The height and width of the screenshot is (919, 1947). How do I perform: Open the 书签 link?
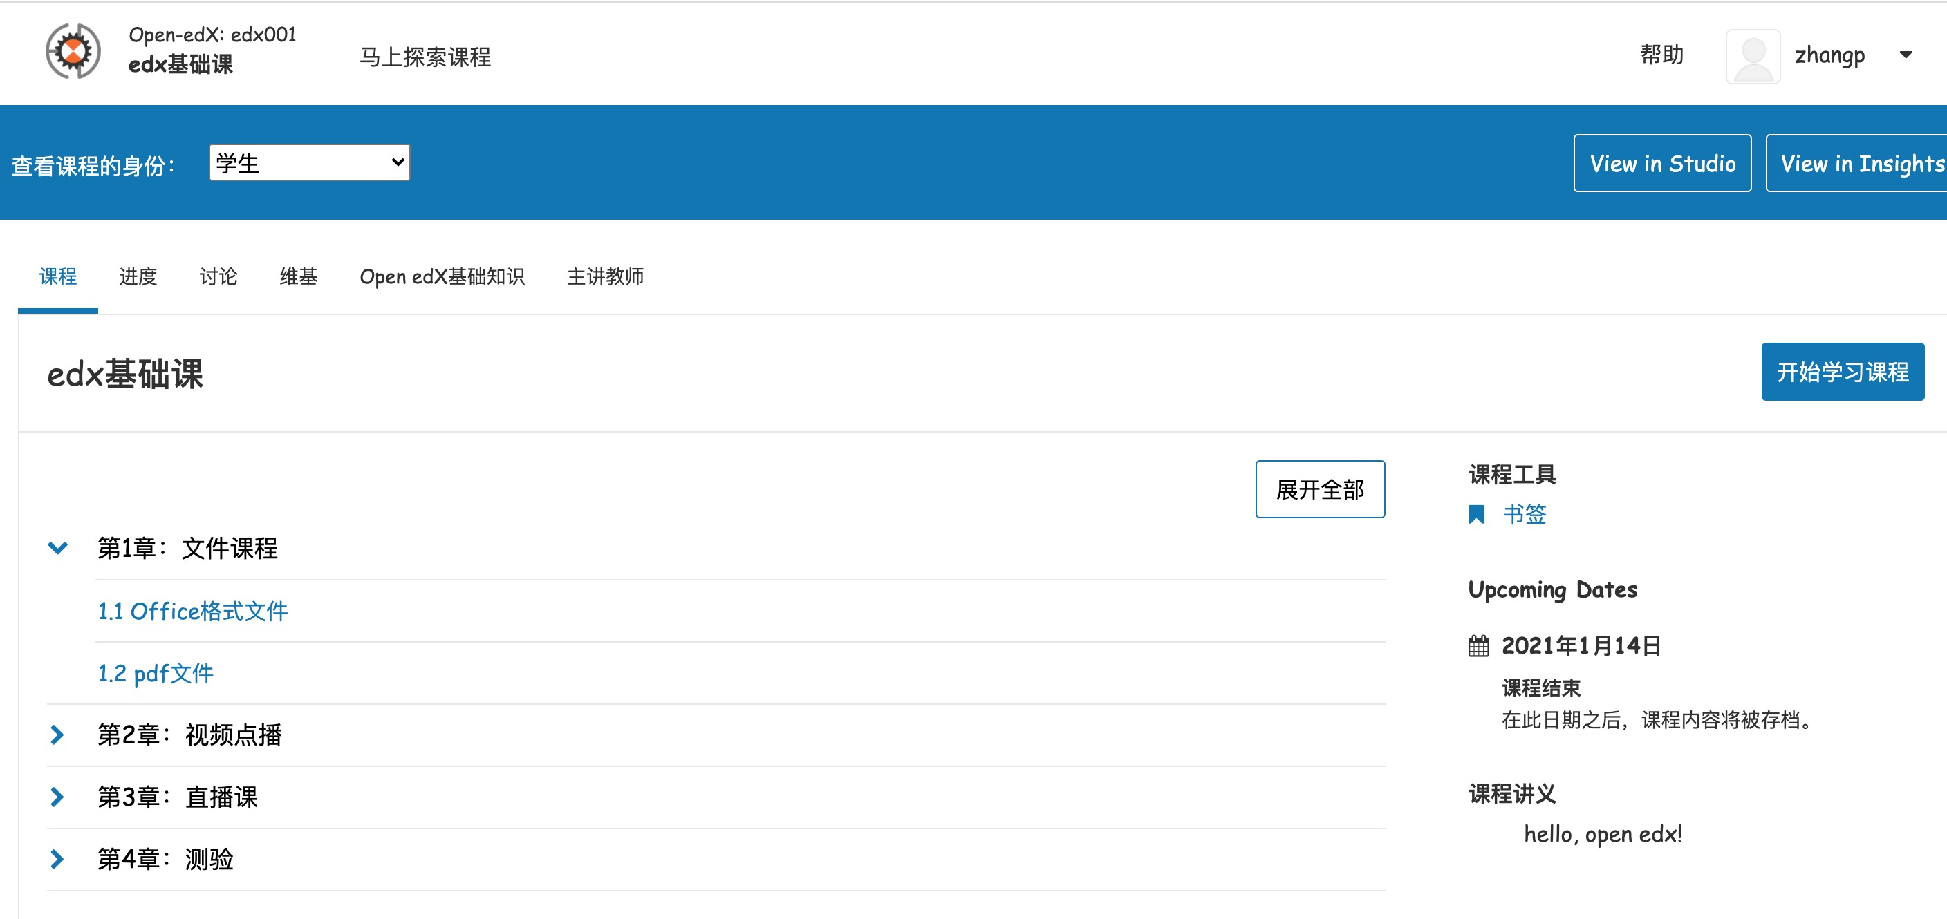coord(1524,515)
